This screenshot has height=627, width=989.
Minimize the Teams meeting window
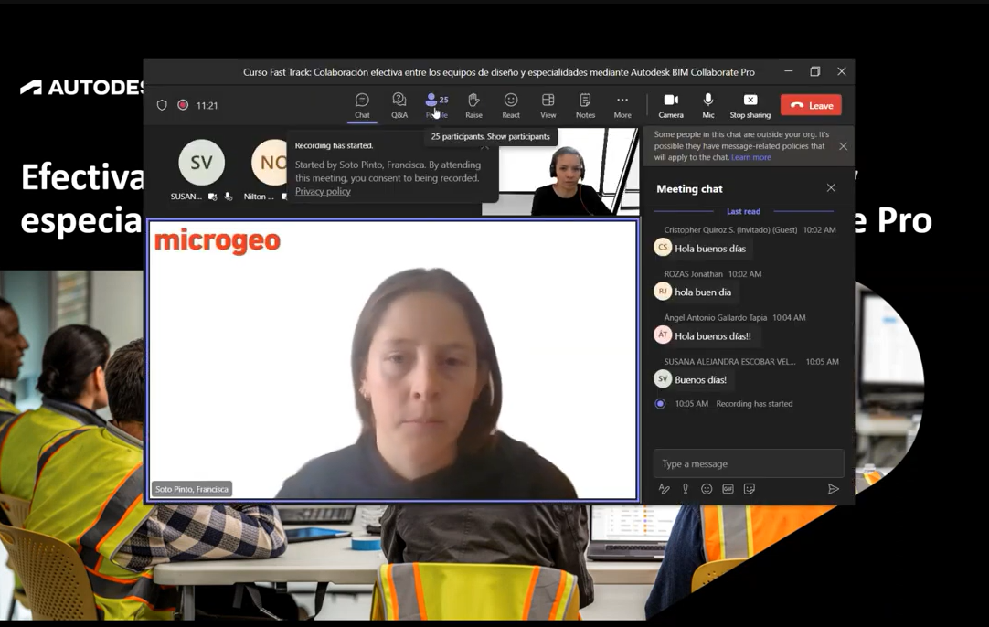[789, 71]
